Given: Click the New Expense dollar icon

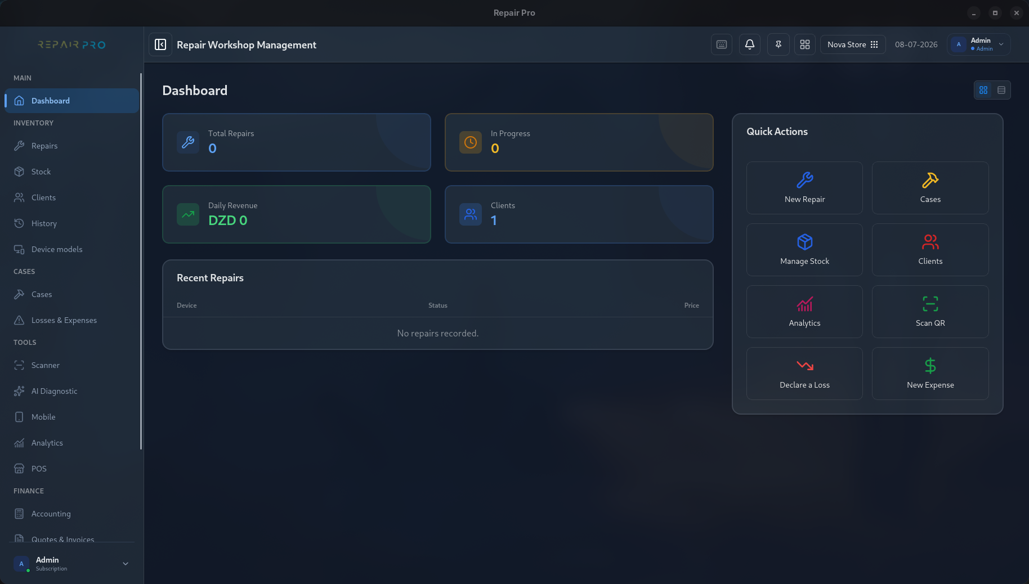Looking at the screenshot, I should tap(930, 366).
